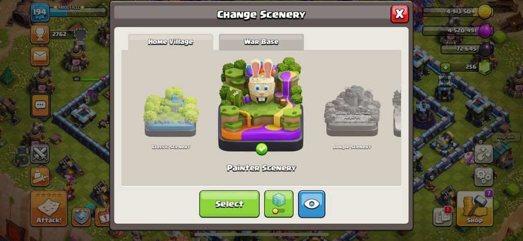Close the Change Scenery dialog
This screenshot has height=241, width=523.
click(x=399, y=14)
